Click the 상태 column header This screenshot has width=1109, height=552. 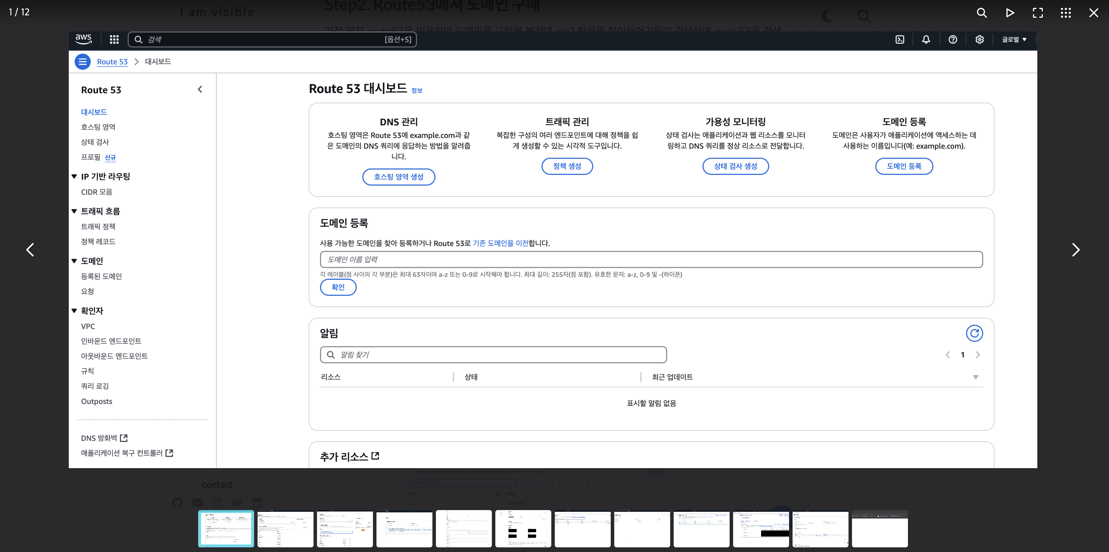point(471,377)
